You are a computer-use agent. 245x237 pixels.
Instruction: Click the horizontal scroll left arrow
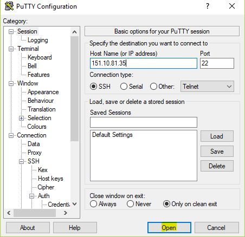click(x=9, y=213)
